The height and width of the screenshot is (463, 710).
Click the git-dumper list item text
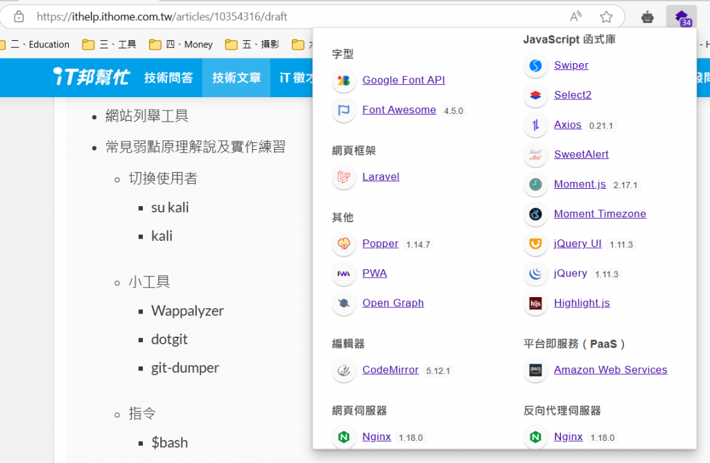click(184, 368)
